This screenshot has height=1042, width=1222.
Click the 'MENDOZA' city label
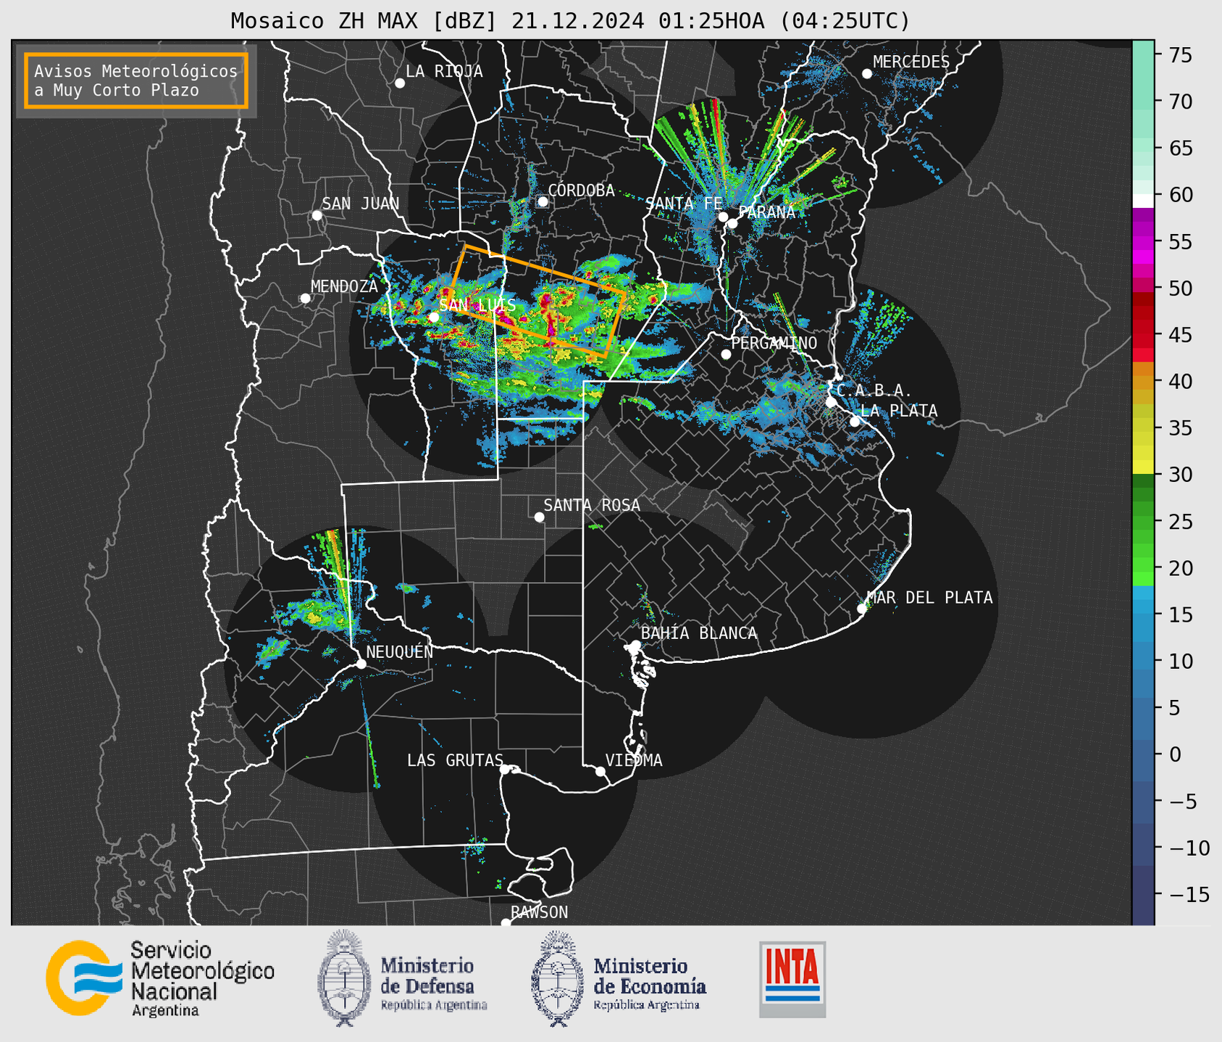click(345, 286)
